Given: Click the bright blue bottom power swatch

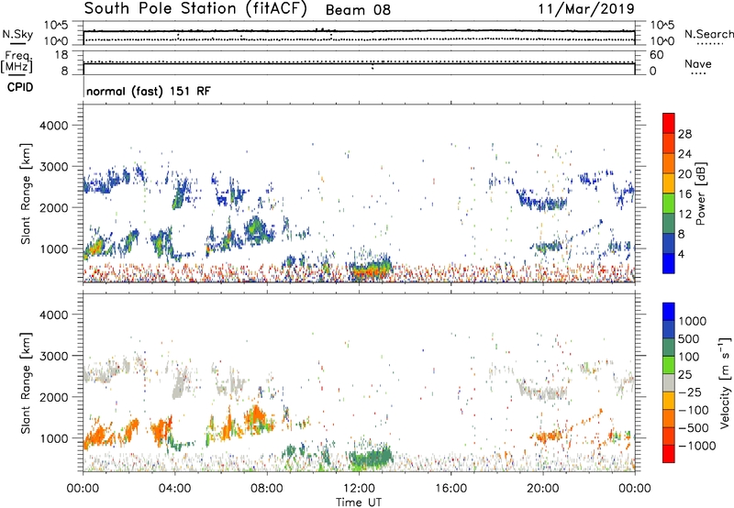Looking at the screenshot, I should coord(669,263).
